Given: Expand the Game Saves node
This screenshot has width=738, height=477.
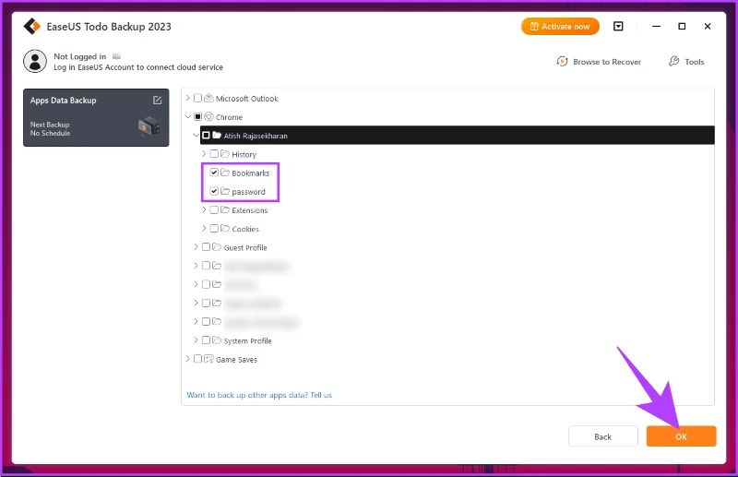Looking at the screenshot, I should coord(188,359).
